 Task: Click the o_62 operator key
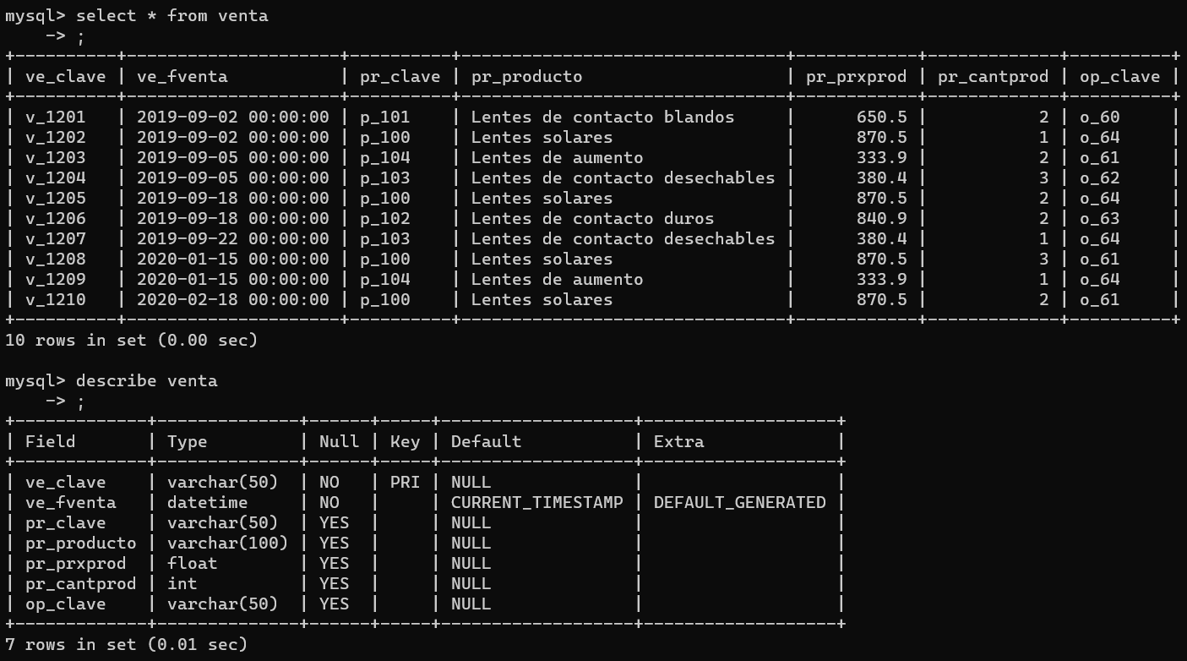[x=1100, y=178]
